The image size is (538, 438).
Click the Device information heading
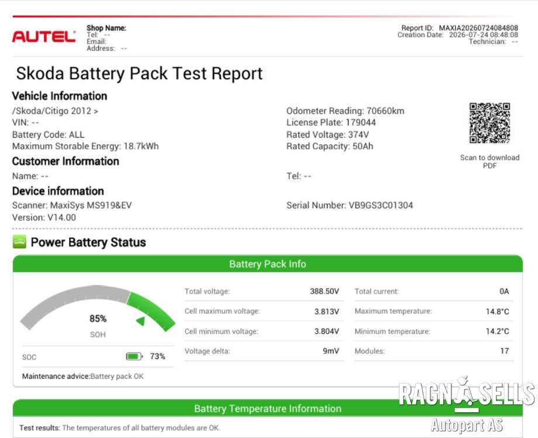[x=58, y=191]
